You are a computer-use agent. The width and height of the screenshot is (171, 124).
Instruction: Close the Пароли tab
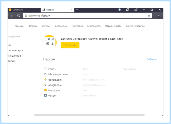point(72,10)
